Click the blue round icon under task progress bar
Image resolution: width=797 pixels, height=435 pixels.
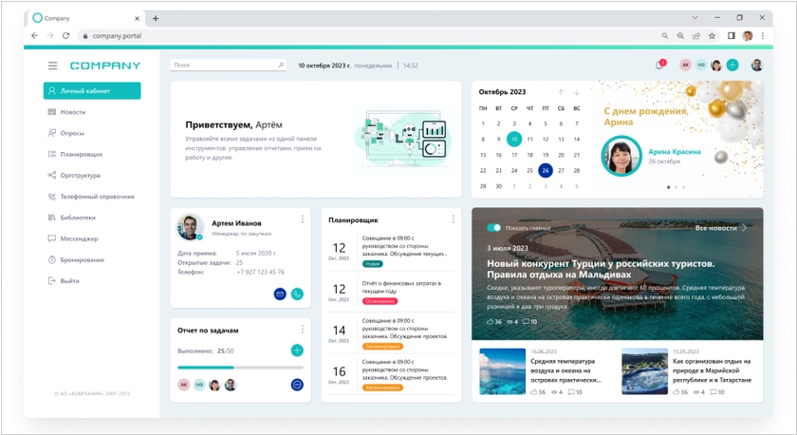[x=297, y=385]
